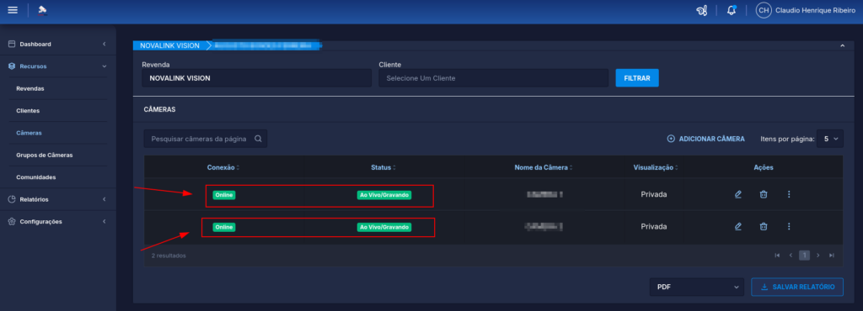Click the Relatórios pie chart icon
The image size is (863, 311).
pos(12,199)
